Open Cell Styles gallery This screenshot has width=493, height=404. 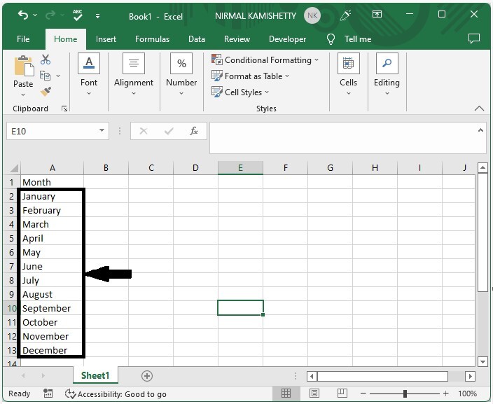pos(240,92)
